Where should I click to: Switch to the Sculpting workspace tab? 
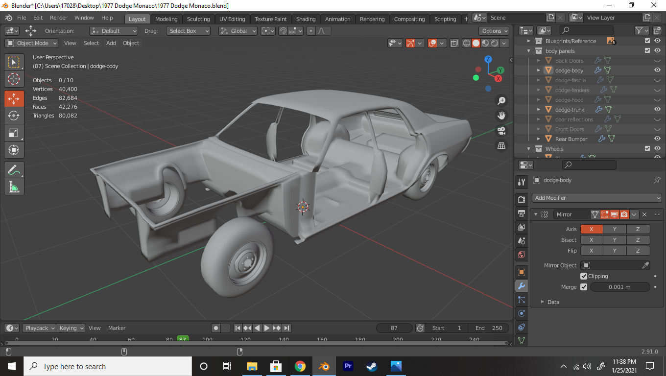[198, 19]
